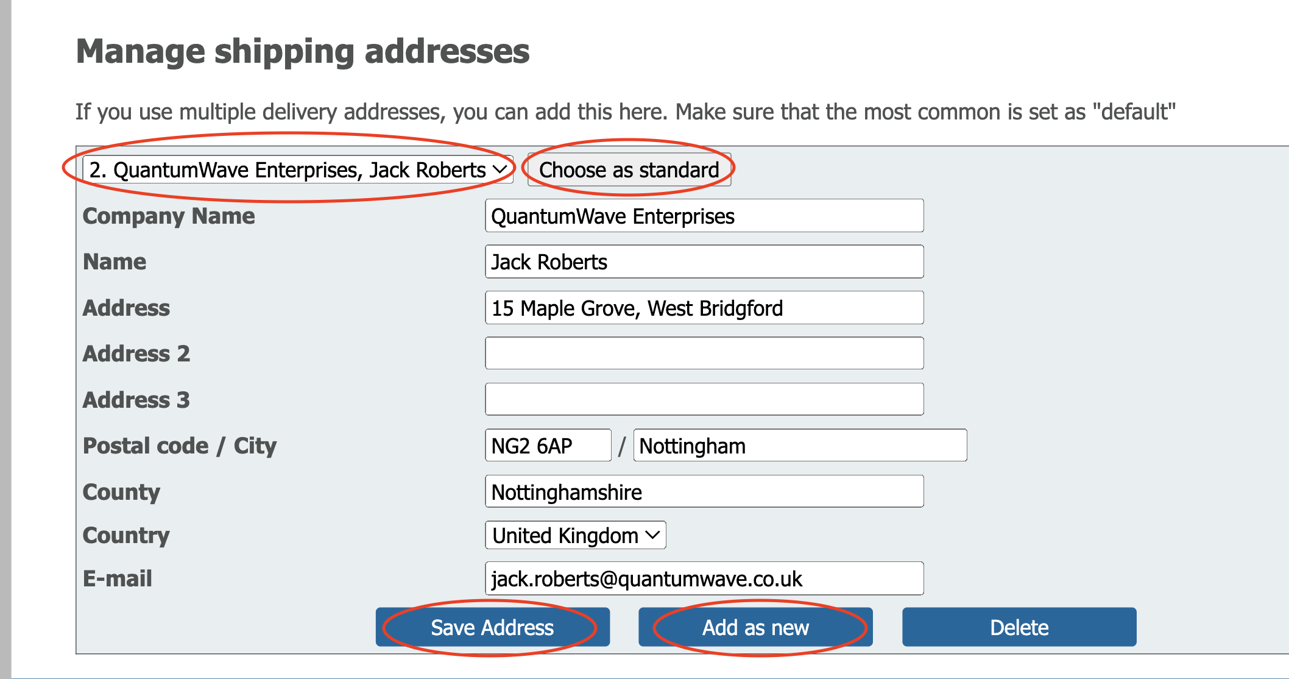Focus the County field with Nottinghamshire
The image size is (1289, 679).
pyautogui.click(x=704, y=492)
